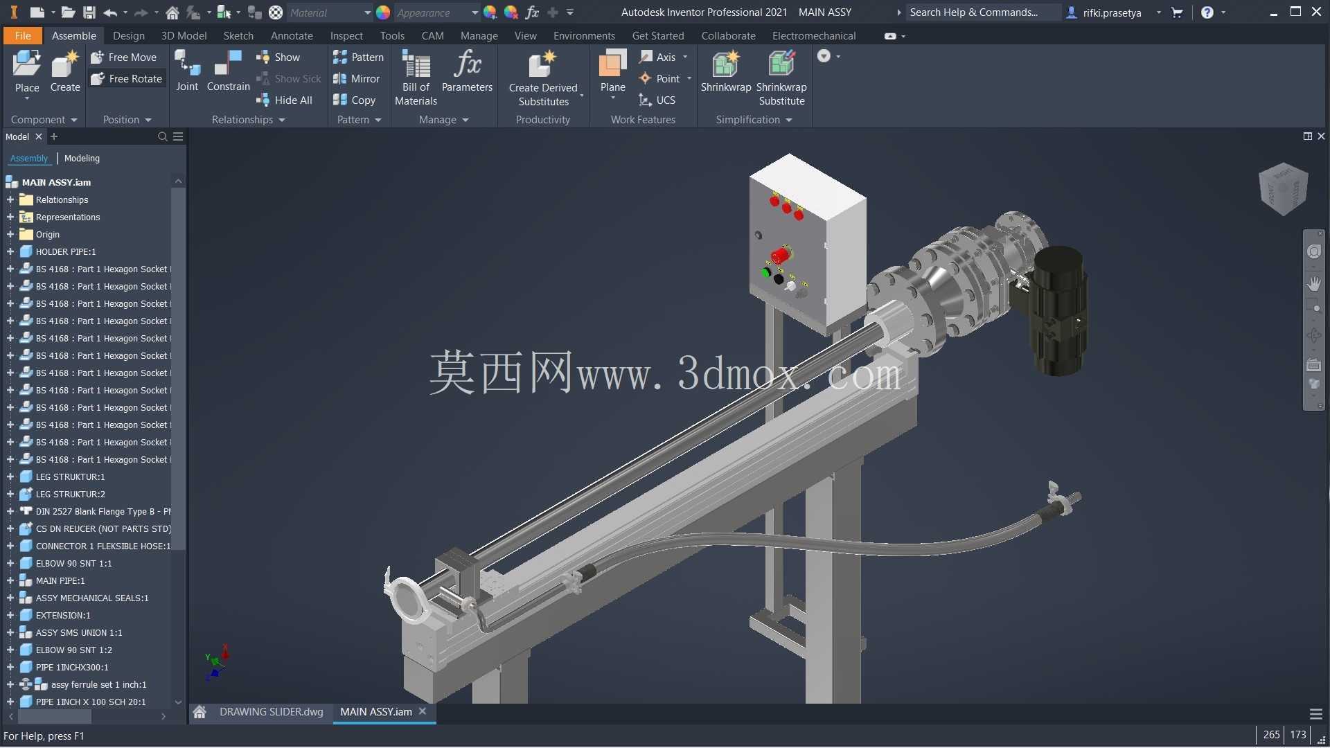This screenshot has height=748, width=1330.
Task: Click the search icon in Model browser
Action: (162, 137)
